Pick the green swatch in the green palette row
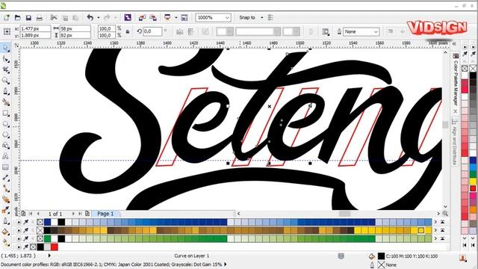 pyautogui.click(x=48, y=238)
